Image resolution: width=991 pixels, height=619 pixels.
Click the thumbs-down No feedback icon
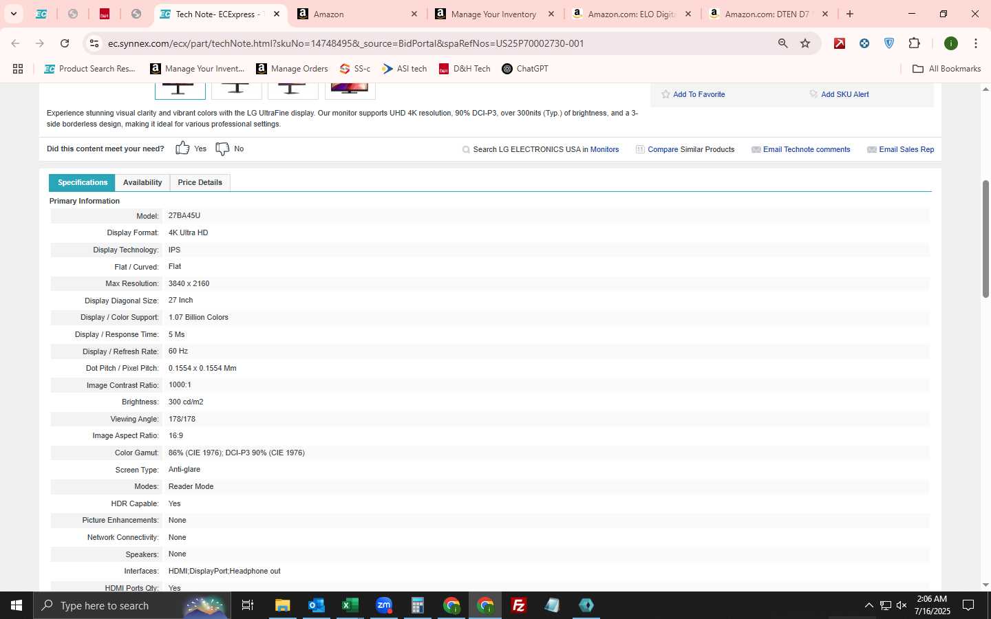pos(222,149)
